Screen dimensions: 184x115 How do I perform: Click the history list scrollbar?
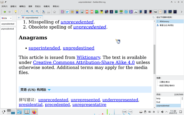coord(182,98)
